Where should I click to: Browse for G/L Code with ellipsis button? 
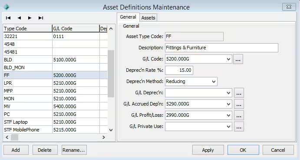(238, 59)
